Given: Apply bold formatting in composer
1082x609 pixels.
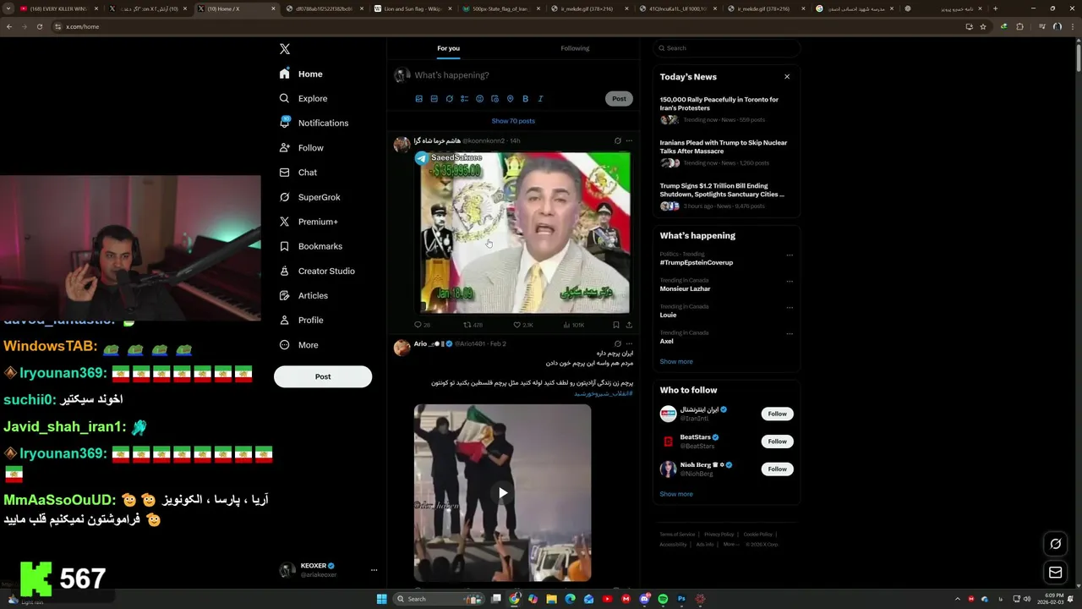Looking at the screenshot, I should click(x=525, y=99).
